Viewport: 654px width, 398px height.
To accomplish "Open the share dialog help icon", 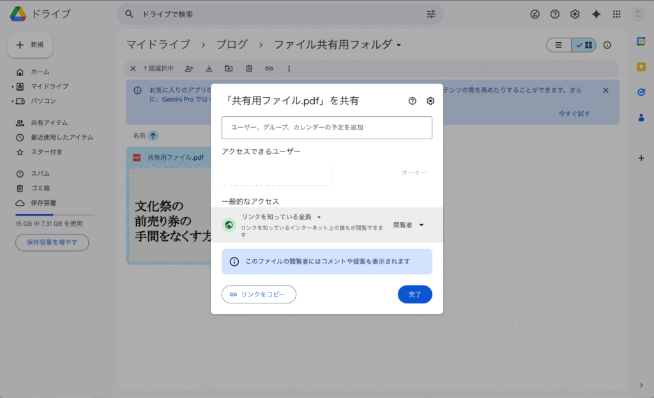I will pyautogui.click(x=413, y=101).
